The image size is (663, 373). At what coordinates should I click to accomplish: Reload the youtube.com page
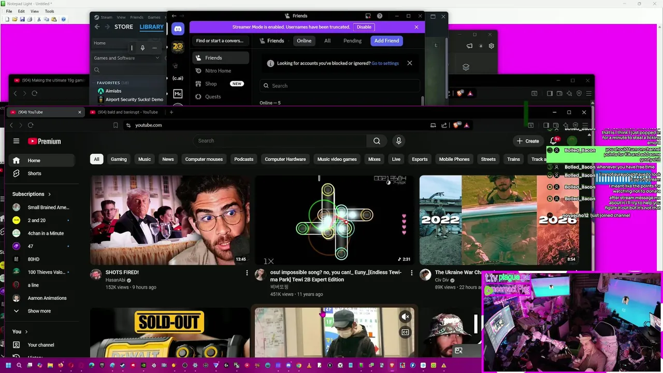[x=31, y=125]
